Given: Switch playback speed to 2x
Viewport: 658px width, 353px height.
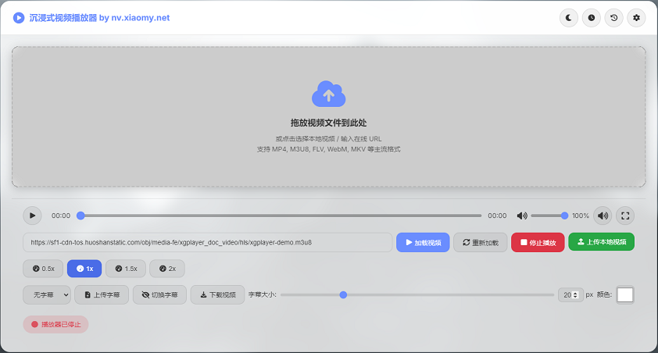Looking at the screenshot, I should point(167,269).
